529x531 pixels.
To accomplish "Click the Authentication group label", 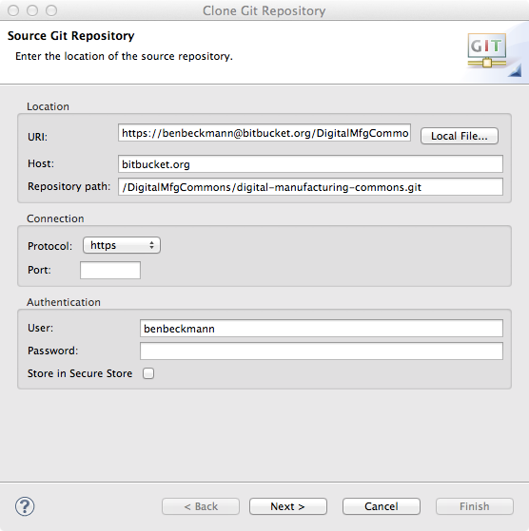I will point(64,302).
